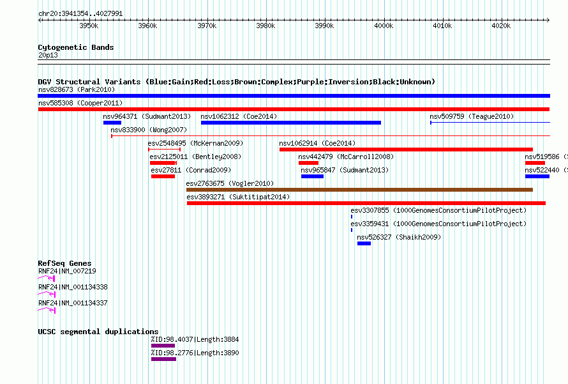Click the chr20:3941354..4027991 region label

click(x=80, y=13)
